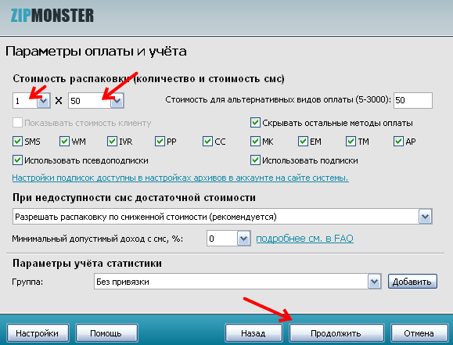Click the ZIPMONSTER logo
453x345 pixels.
[x=52, y=16]
